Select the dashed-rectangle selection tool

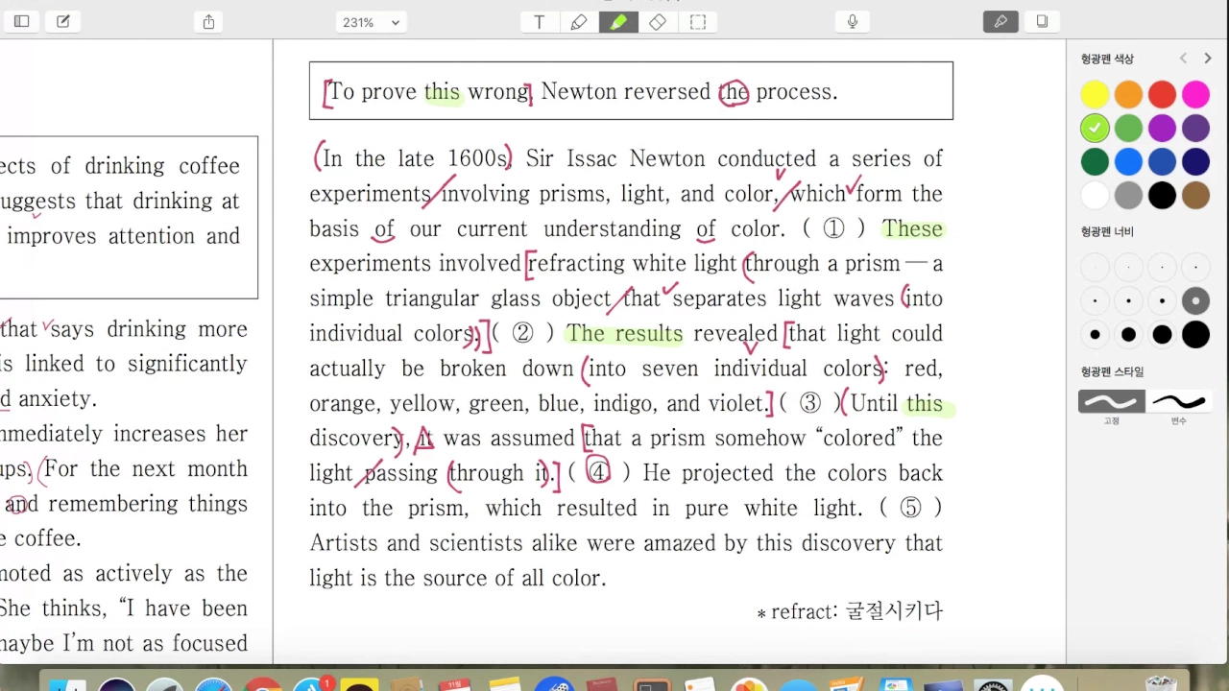click(698, 22)
